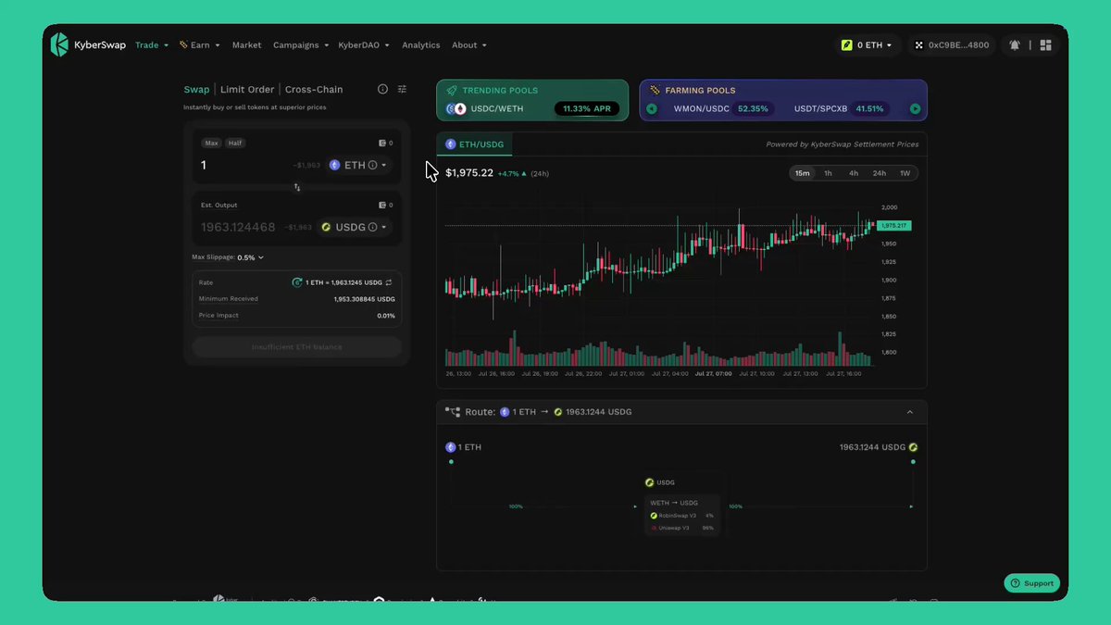Switch to the Cross-Chain tab
This screenshot has width=1111, height=625.
(314, 90)
